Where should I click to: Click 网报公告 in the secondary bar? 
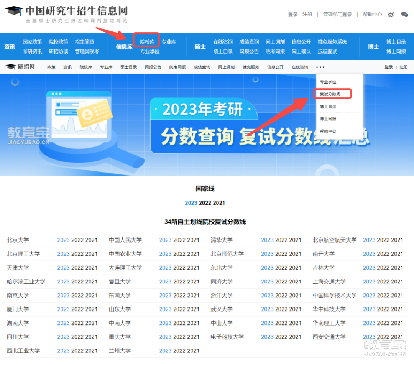point(153,67)
